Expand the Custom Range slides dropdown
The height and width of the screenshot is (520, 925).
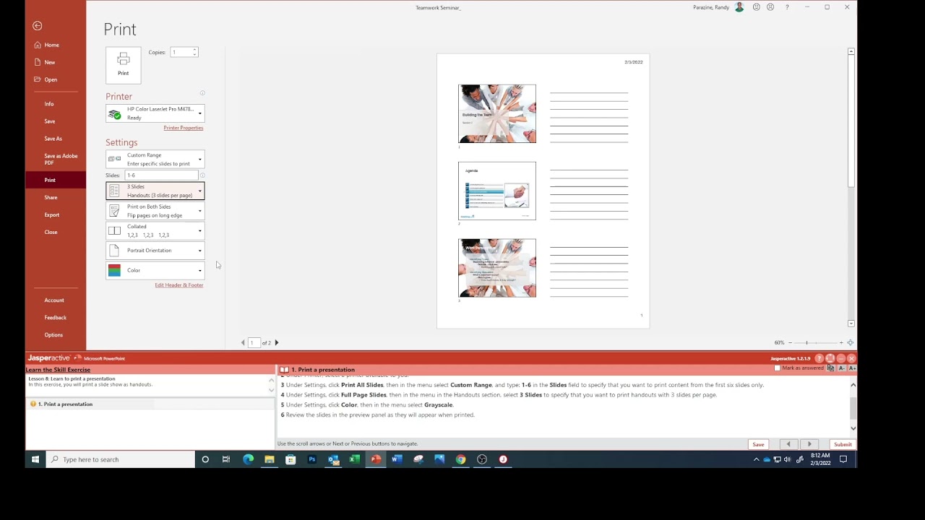[x=155, y=159]
